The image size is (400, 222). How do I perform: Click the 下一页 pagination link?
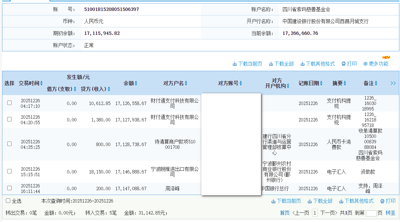[329, 212]
